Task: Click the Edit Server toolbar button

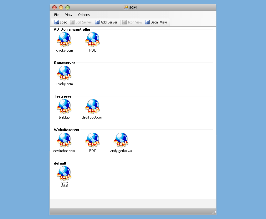Action: tap(81, 22)
